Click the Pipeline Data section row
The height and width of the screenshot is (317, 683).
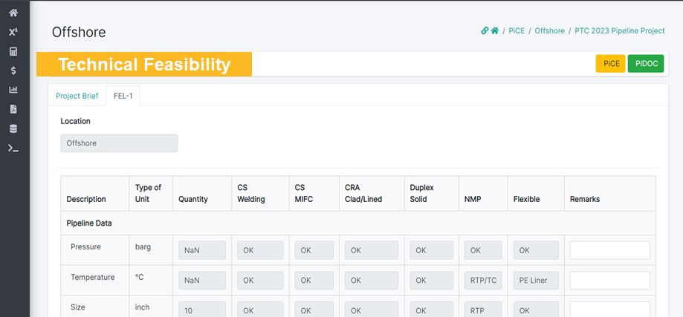coord(358,223)
